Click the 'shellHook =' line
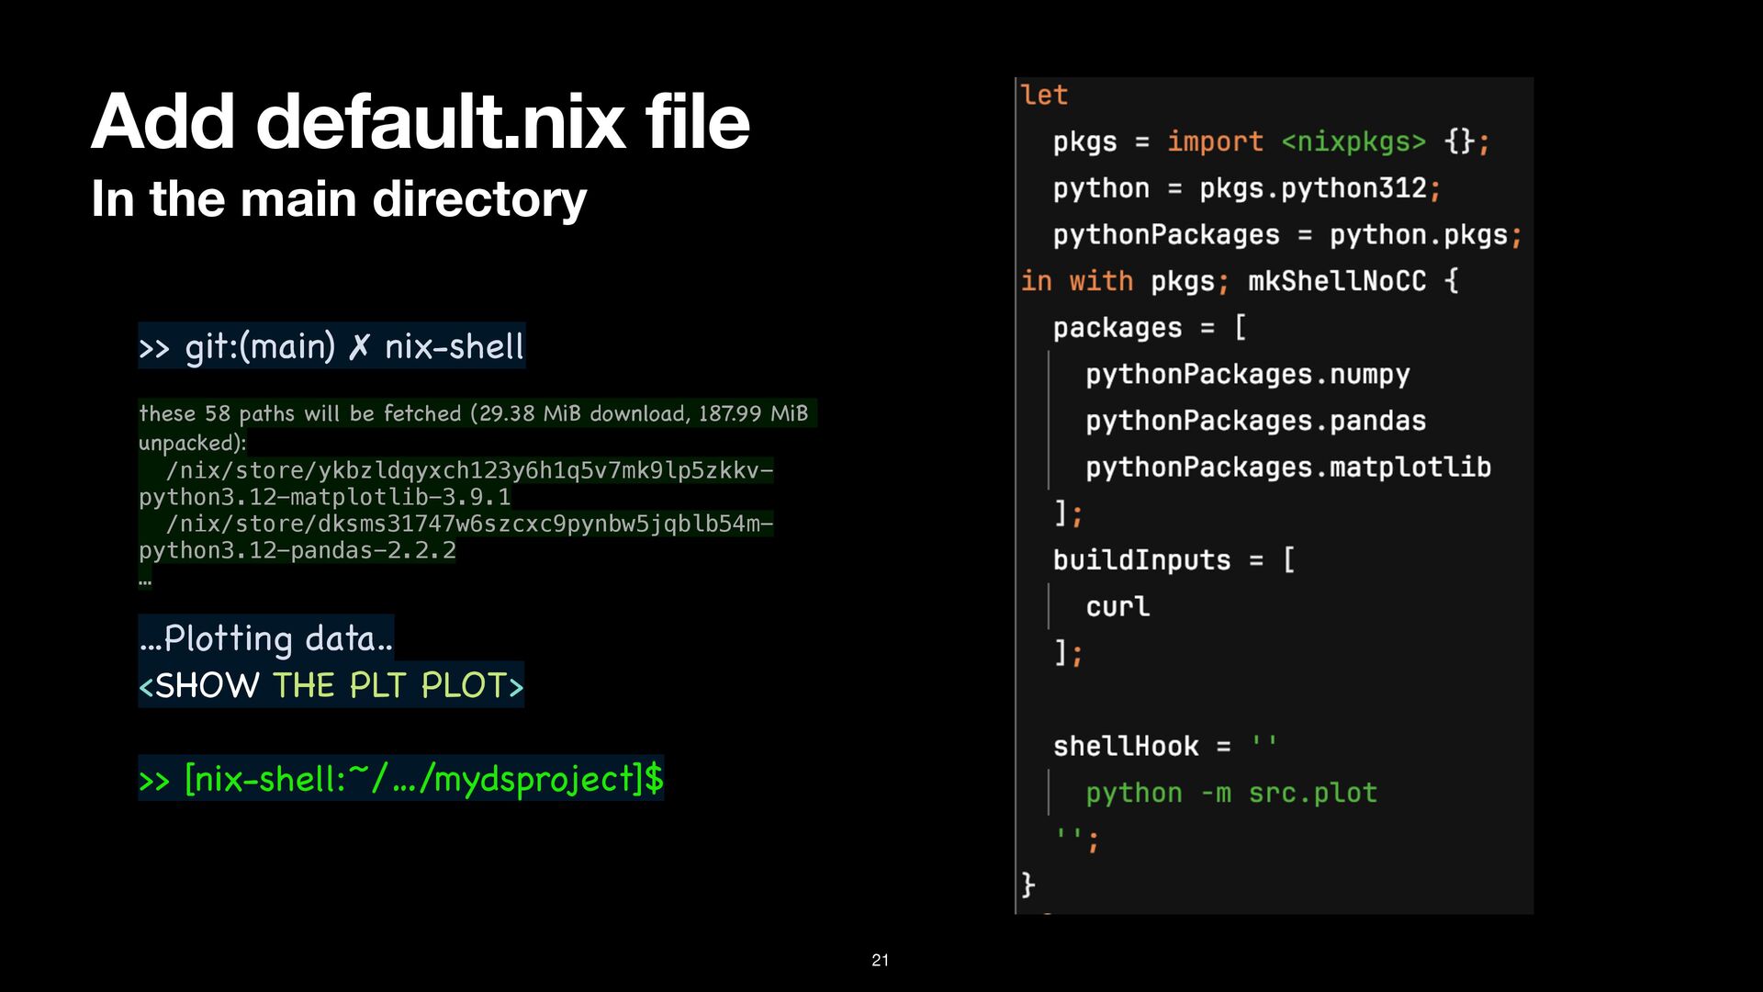The width and height of the screenshot is (1763, 992). pos(1165,746)
